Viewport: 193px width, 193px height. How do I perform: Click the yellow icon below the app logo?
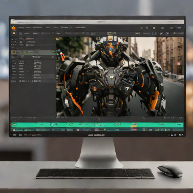coord(14,33)
